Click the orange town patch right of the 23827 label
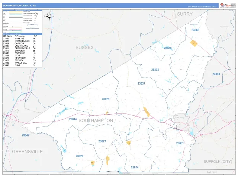This screenshot has height=178, width=238. click(129, 143)
